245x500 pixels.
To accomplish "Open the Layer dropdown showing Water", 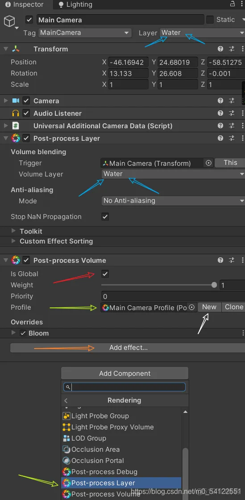I will tap(202, 33).
